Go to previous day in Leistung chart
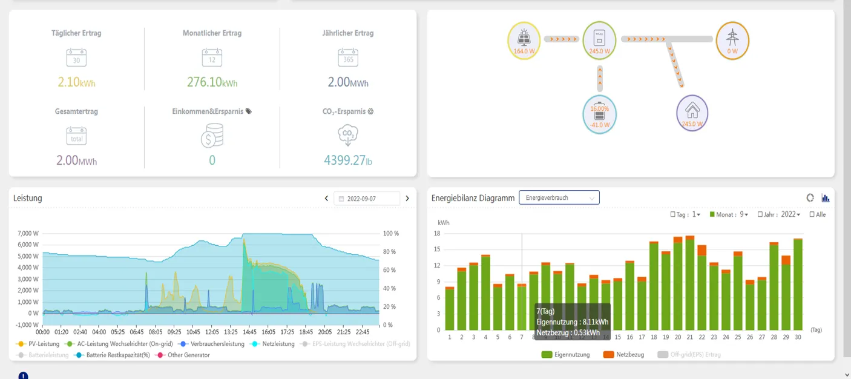This screenshot has height=379, width=851. click(x=327, y=199)
